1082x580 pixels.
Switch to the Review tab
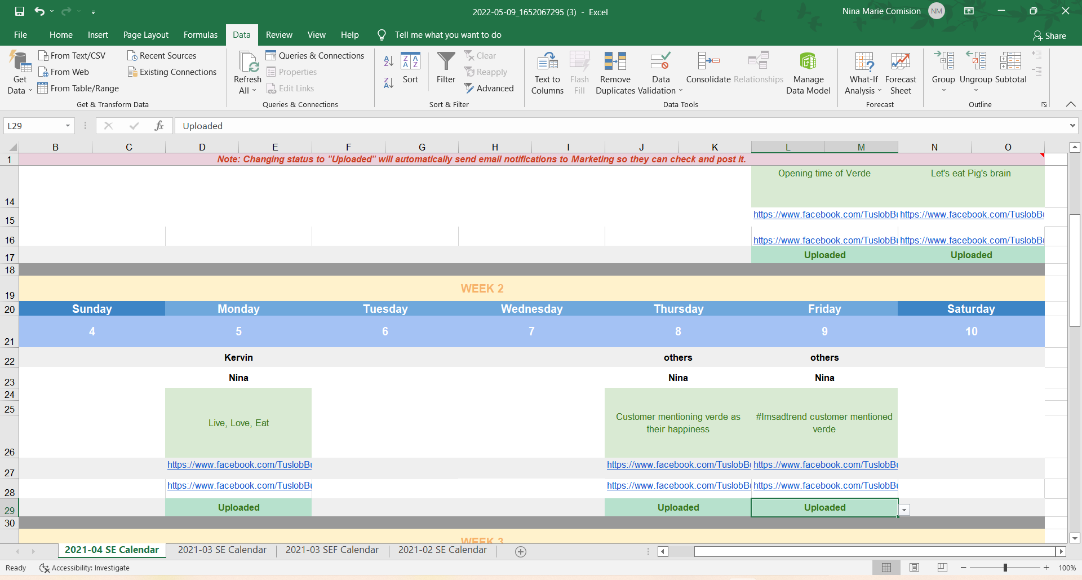(x=279, y=35)
